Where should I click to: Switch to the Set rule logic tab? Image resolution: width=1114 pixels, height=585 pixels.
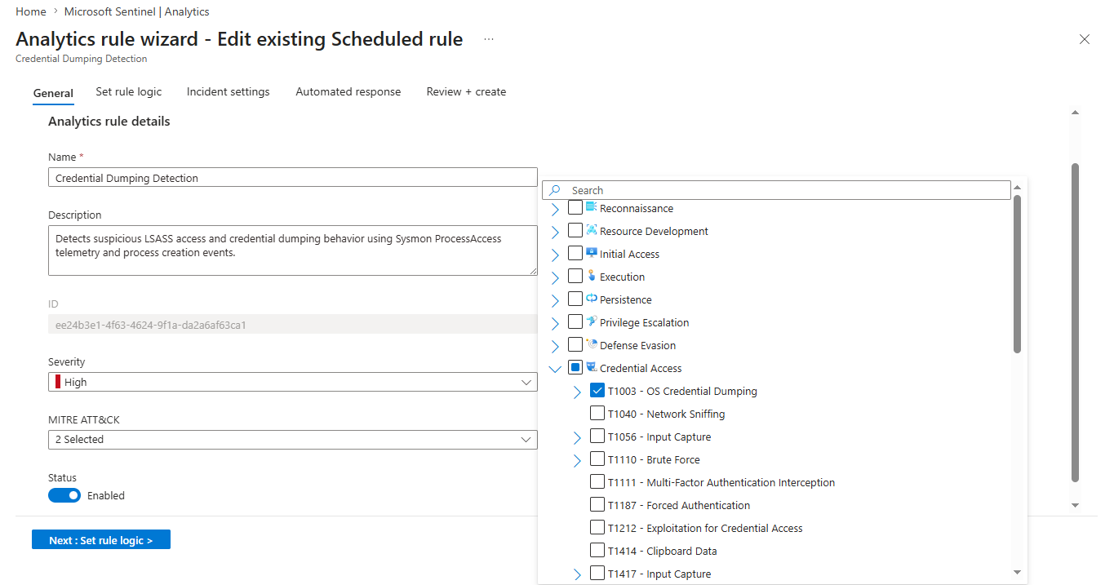(x=129, y=91)
